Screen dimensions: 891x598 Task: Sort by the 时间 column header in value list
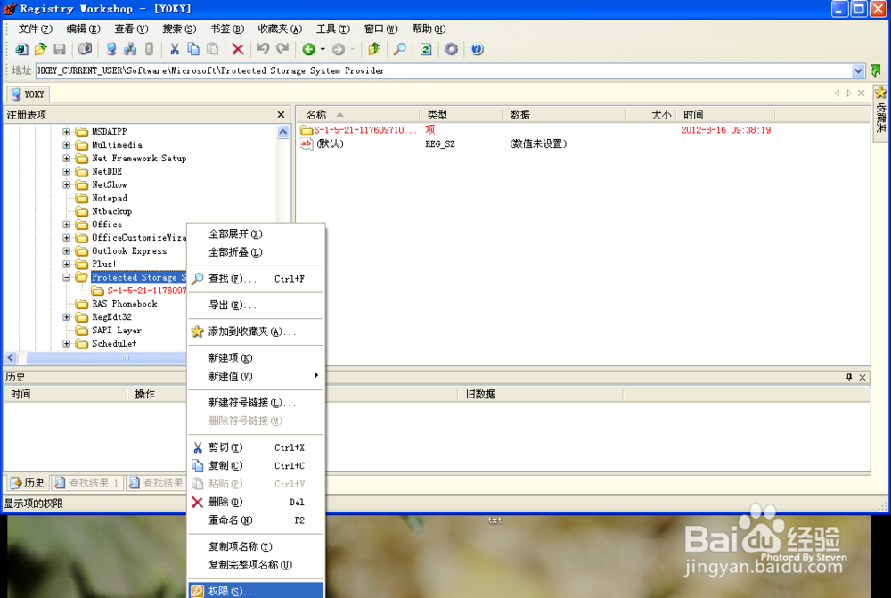coord(725,115)
